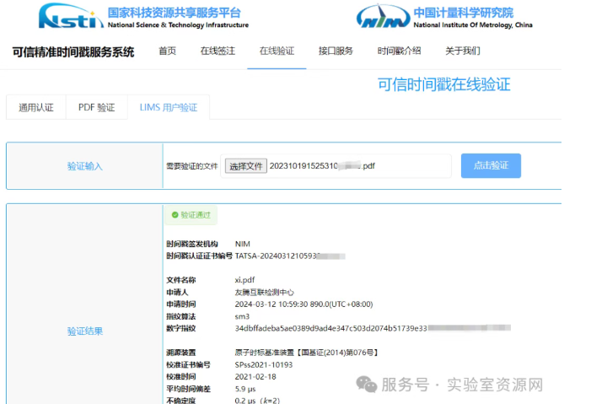
Task: Open the 首页 navigation item
Action: pyautogui.click(x=167, y=51)
